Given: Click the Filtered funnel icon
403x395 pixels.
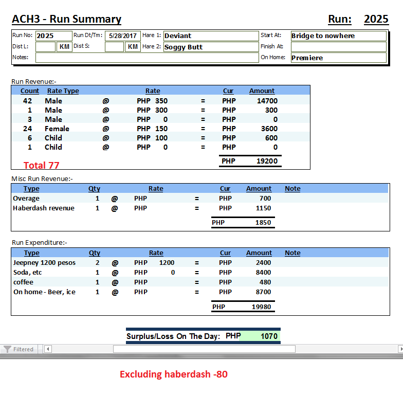Looking at the screenshot, I should click(x=7, y=349).
